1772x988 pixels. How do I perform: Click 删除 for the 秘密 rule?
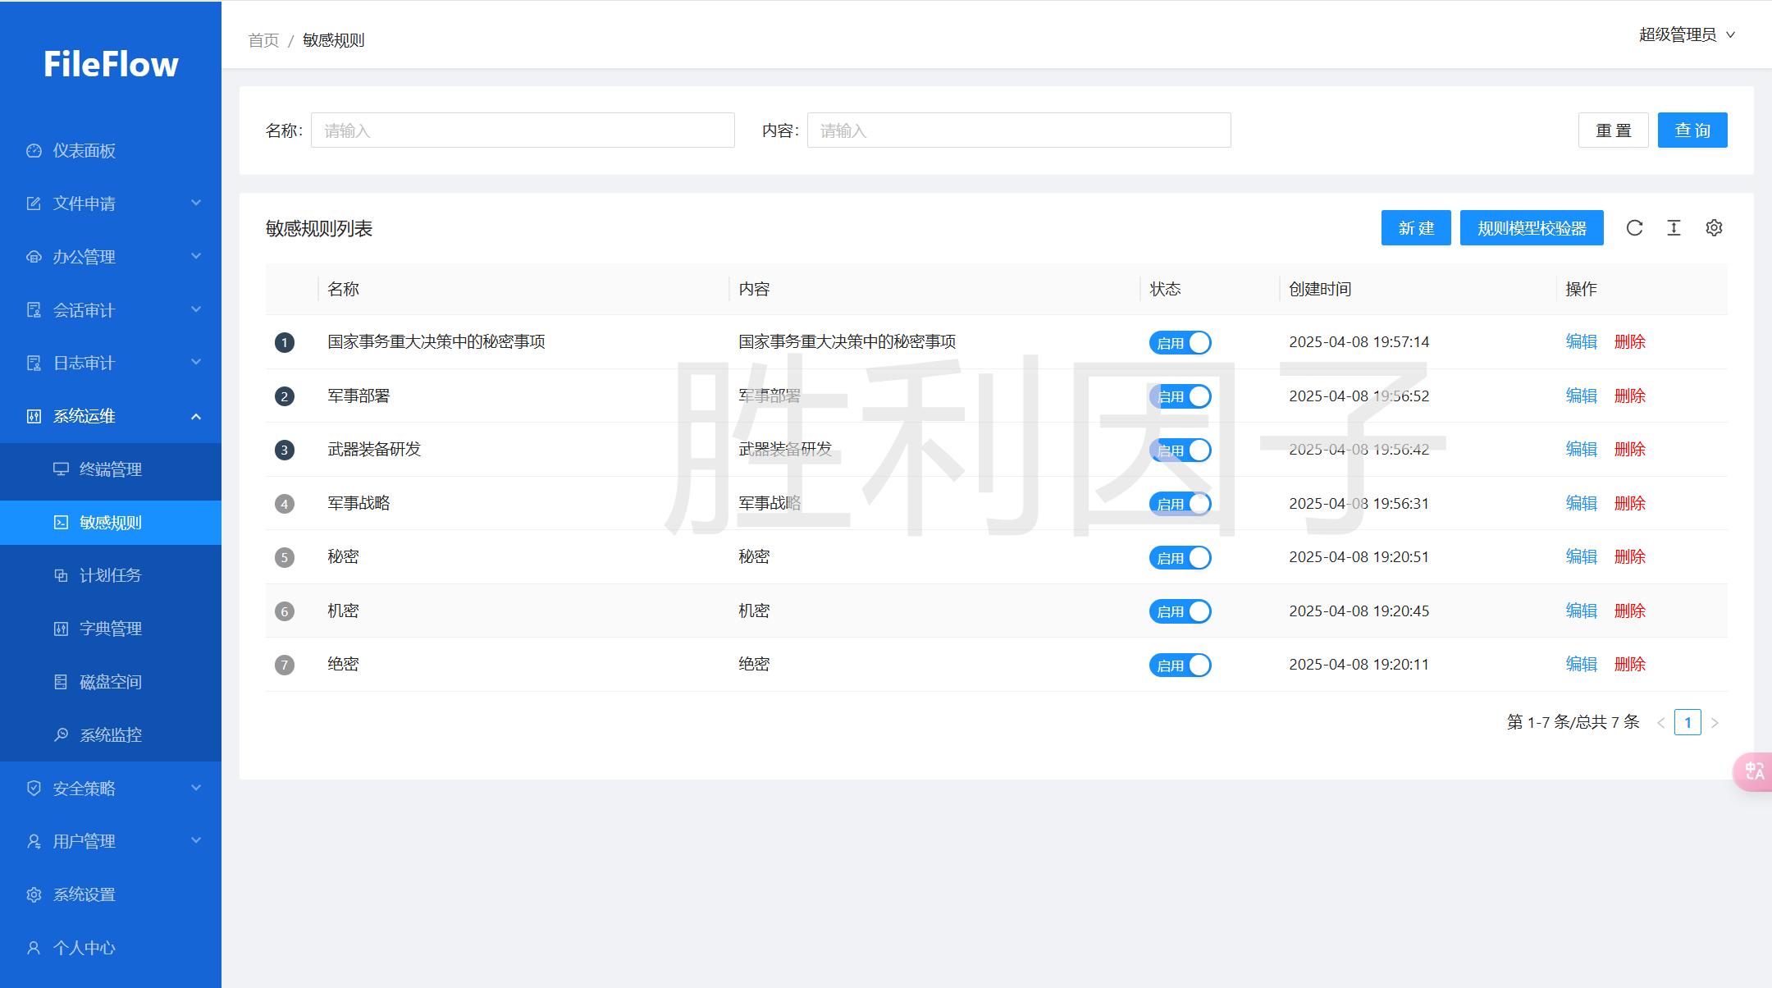[x=1629, y=557]
